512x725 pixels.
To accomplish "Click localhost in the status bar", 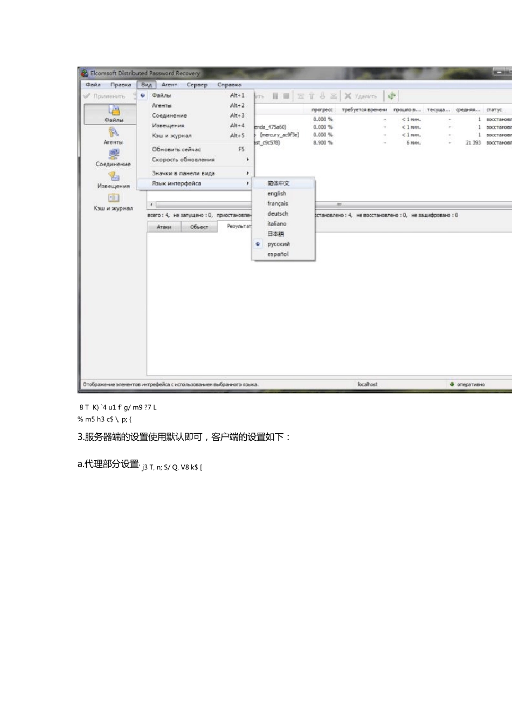I will click(367, 385).
